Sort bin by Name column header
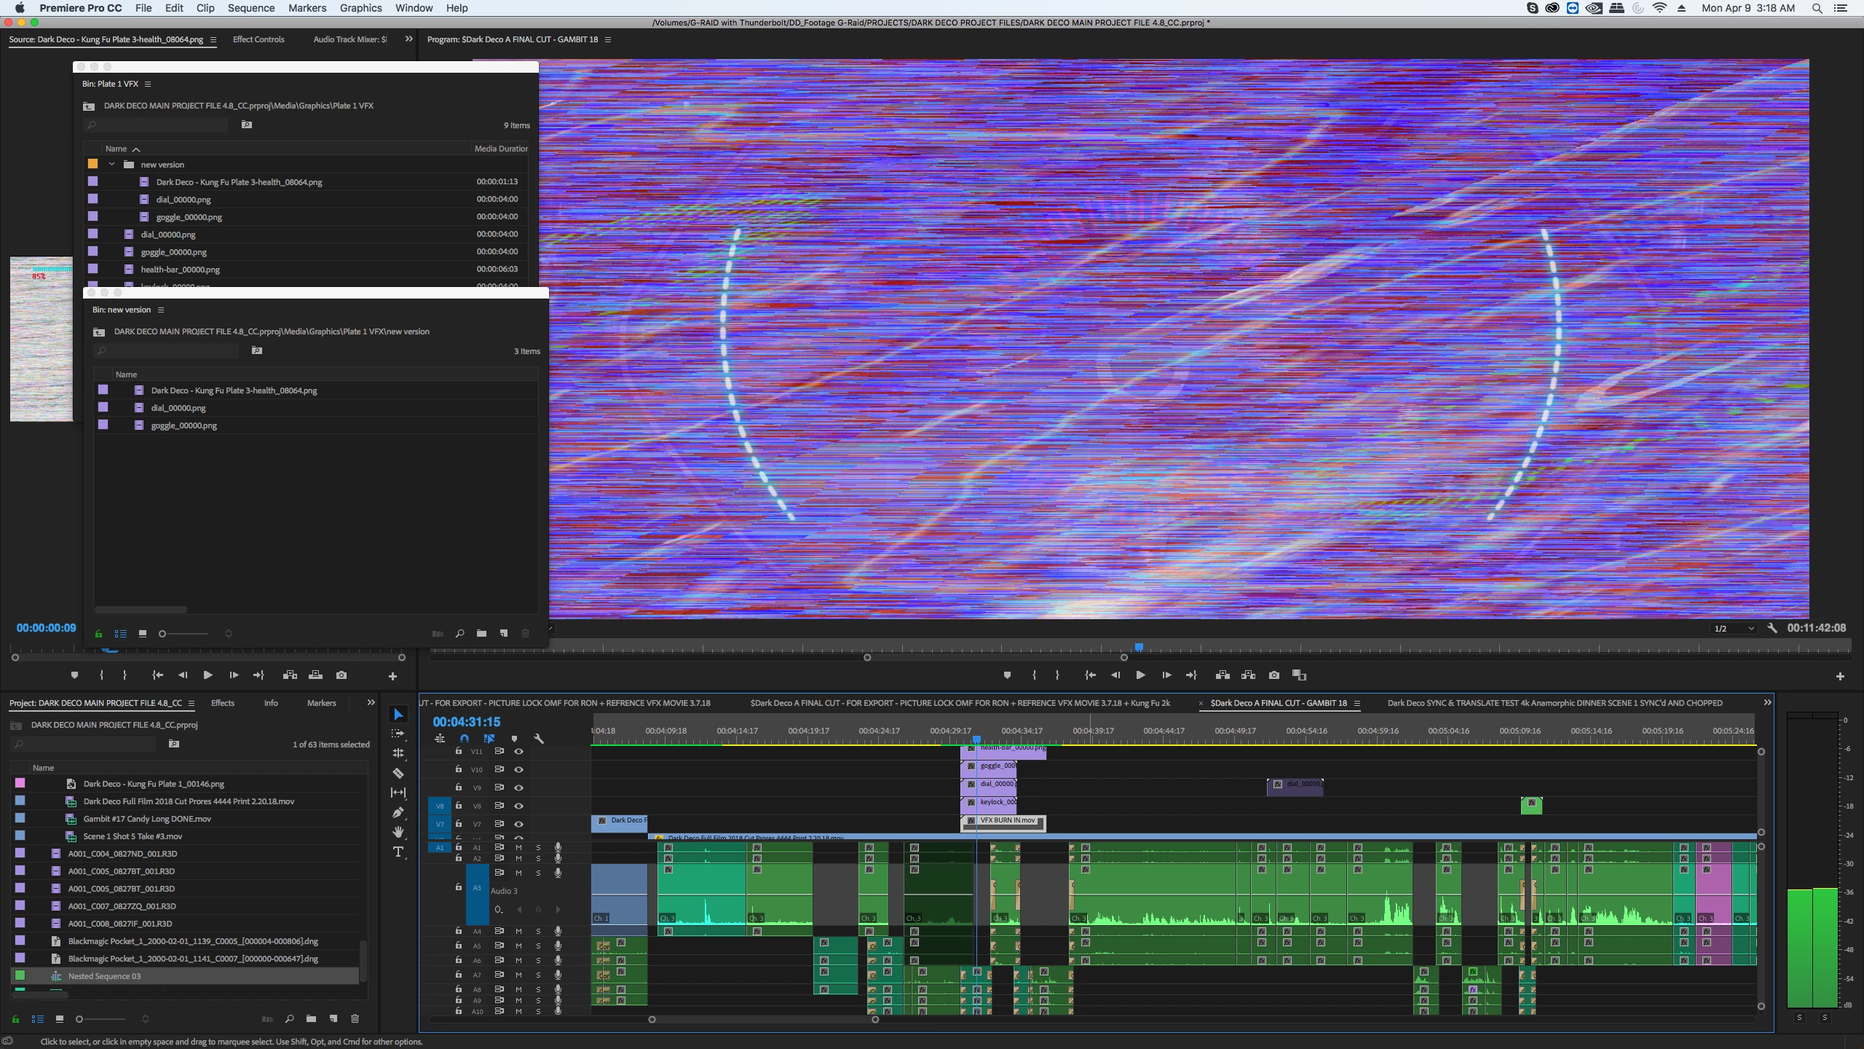 click(x=116, y=149)
